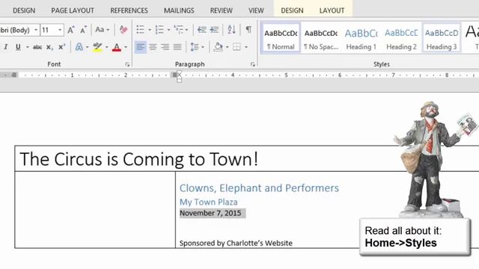Toggle subscript formatting
479x269 pixels.
click(x=49, y=47)
